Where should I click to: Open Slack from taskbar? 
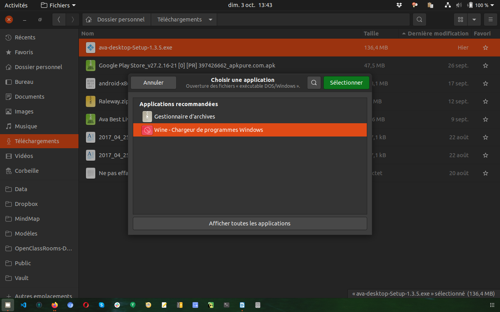click(117, 305)
